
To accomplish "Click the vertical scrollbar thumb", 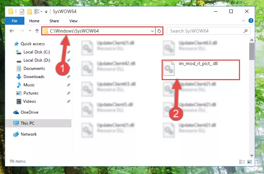I will (x=252, y=51).
